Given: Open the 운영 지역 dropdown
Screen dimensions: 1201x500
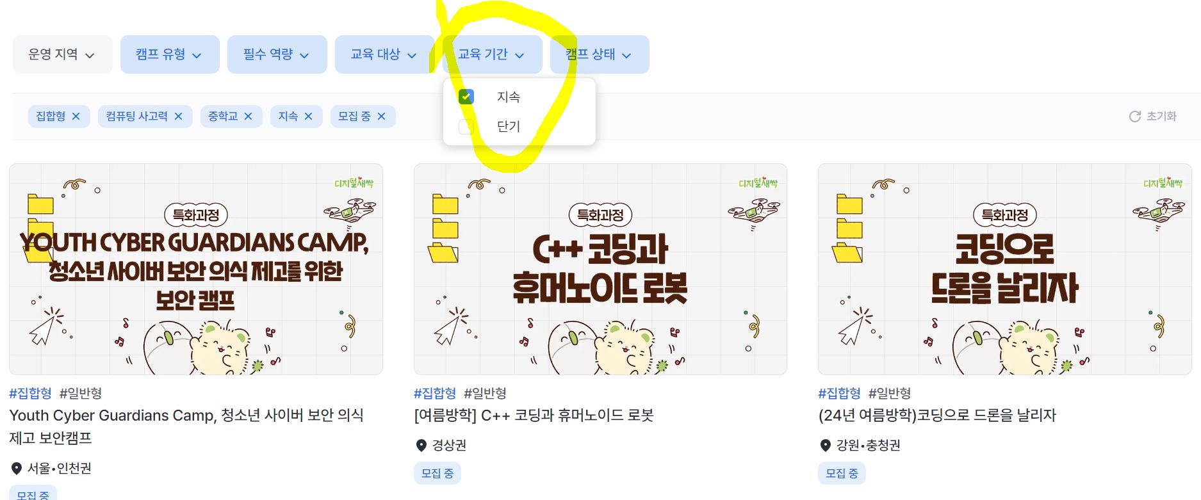Looking at the screenshot, I should pos(62,54).
